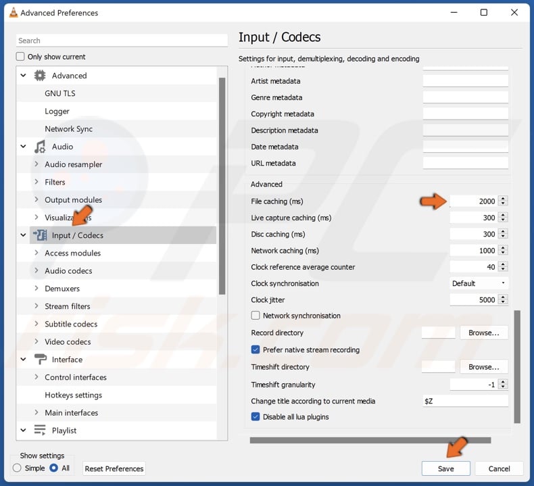Image resolution: width=534 pixels, height=486 pixels.
Task: Click the Save button
Action: coord(446,468)
